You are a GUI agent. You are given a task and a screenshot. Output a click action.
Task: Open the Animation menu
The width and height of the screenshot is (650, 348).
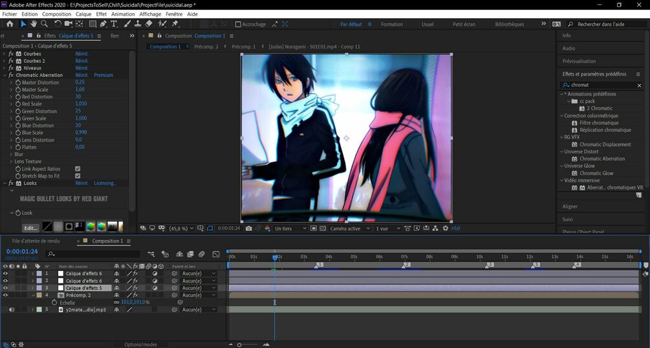point(123,14)
